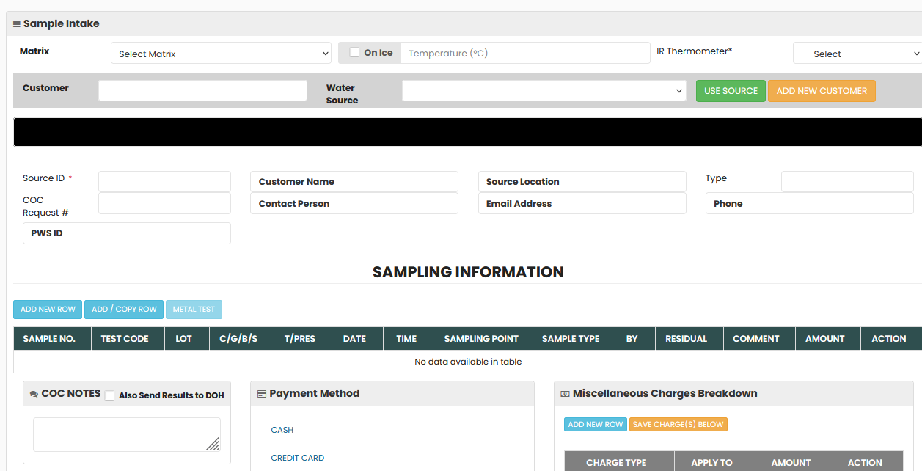
Task: Click the T/PRES column header
Action: (x=303, y=338)
